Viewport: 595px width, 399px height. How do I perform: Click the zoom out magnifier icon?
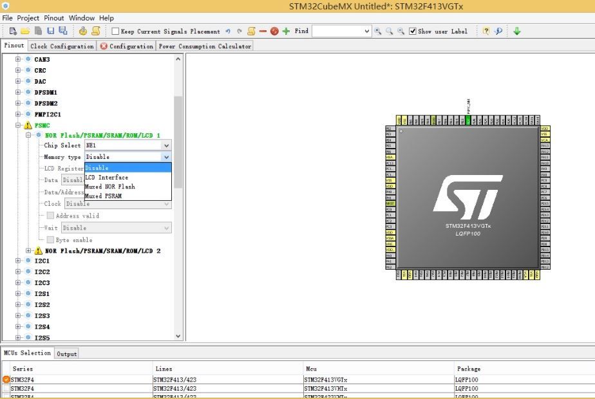401,31
